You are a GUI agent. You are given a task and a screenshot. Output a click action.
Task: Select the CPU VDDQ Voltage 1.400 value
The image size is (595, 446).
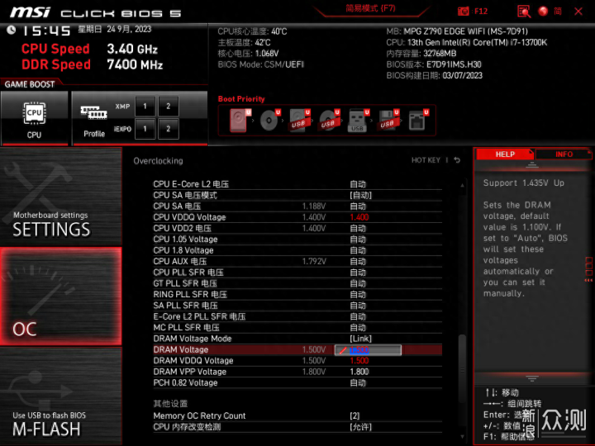[359, 217]
